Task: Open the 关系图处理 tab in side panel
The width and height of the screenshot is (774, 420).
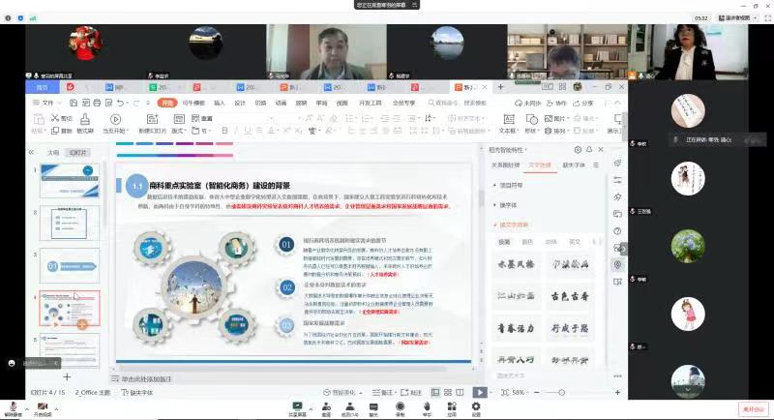Action: [x=508, y=165]
